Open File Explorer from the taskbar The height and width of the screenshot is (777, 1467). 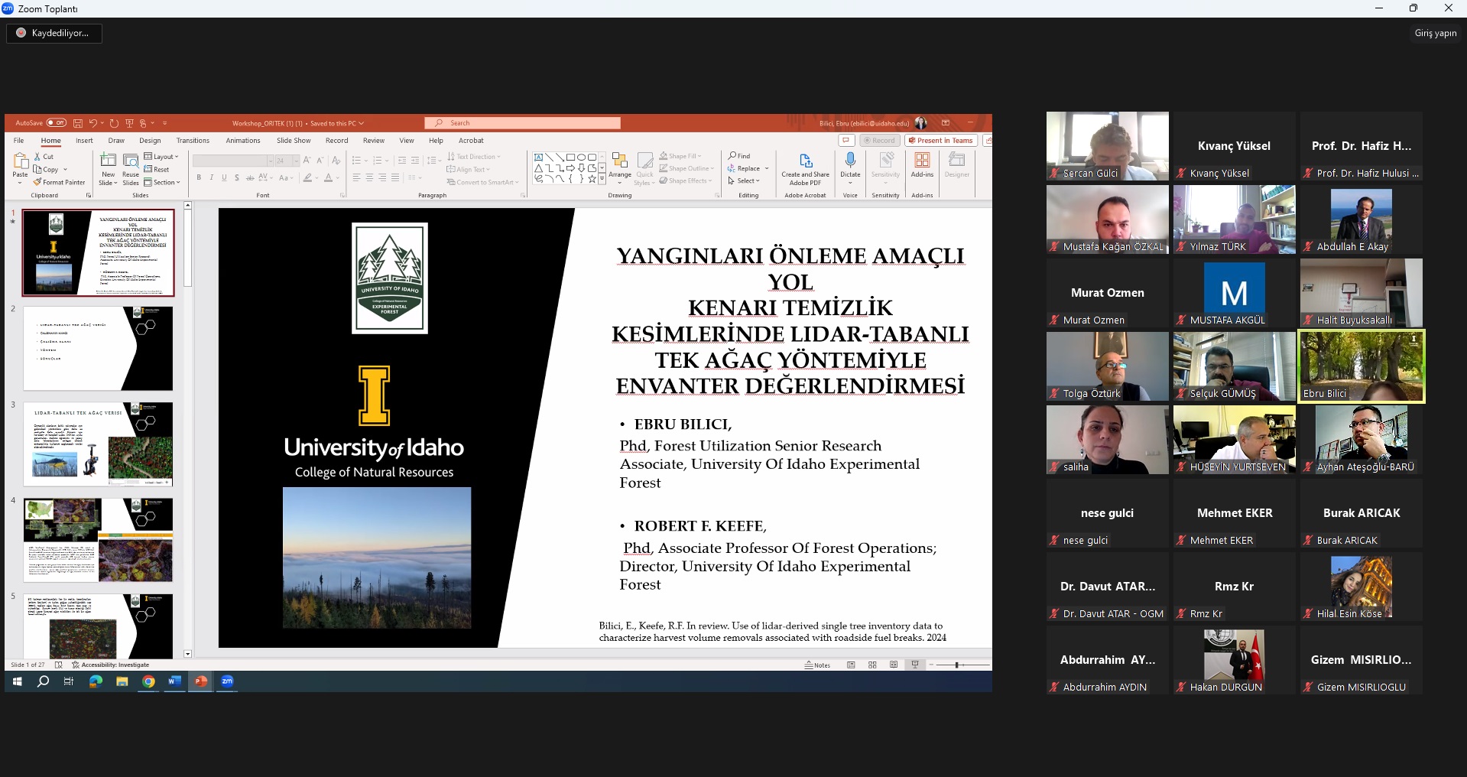point(122,681)
